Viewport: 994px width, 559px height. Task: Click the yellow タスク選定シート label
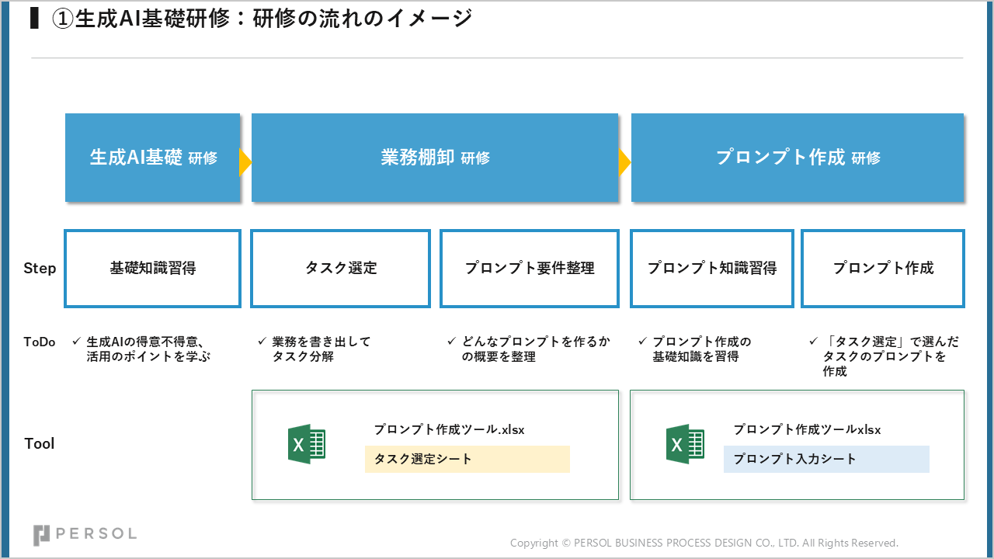click(467, 459)
